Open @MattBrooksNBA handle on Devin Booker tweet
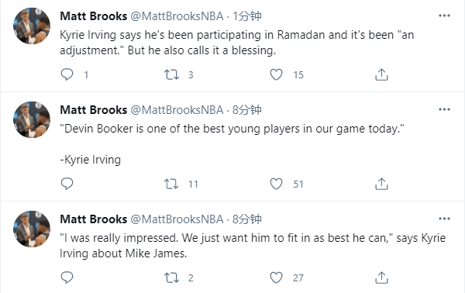 pyautogui.click(x=177, y=110)
